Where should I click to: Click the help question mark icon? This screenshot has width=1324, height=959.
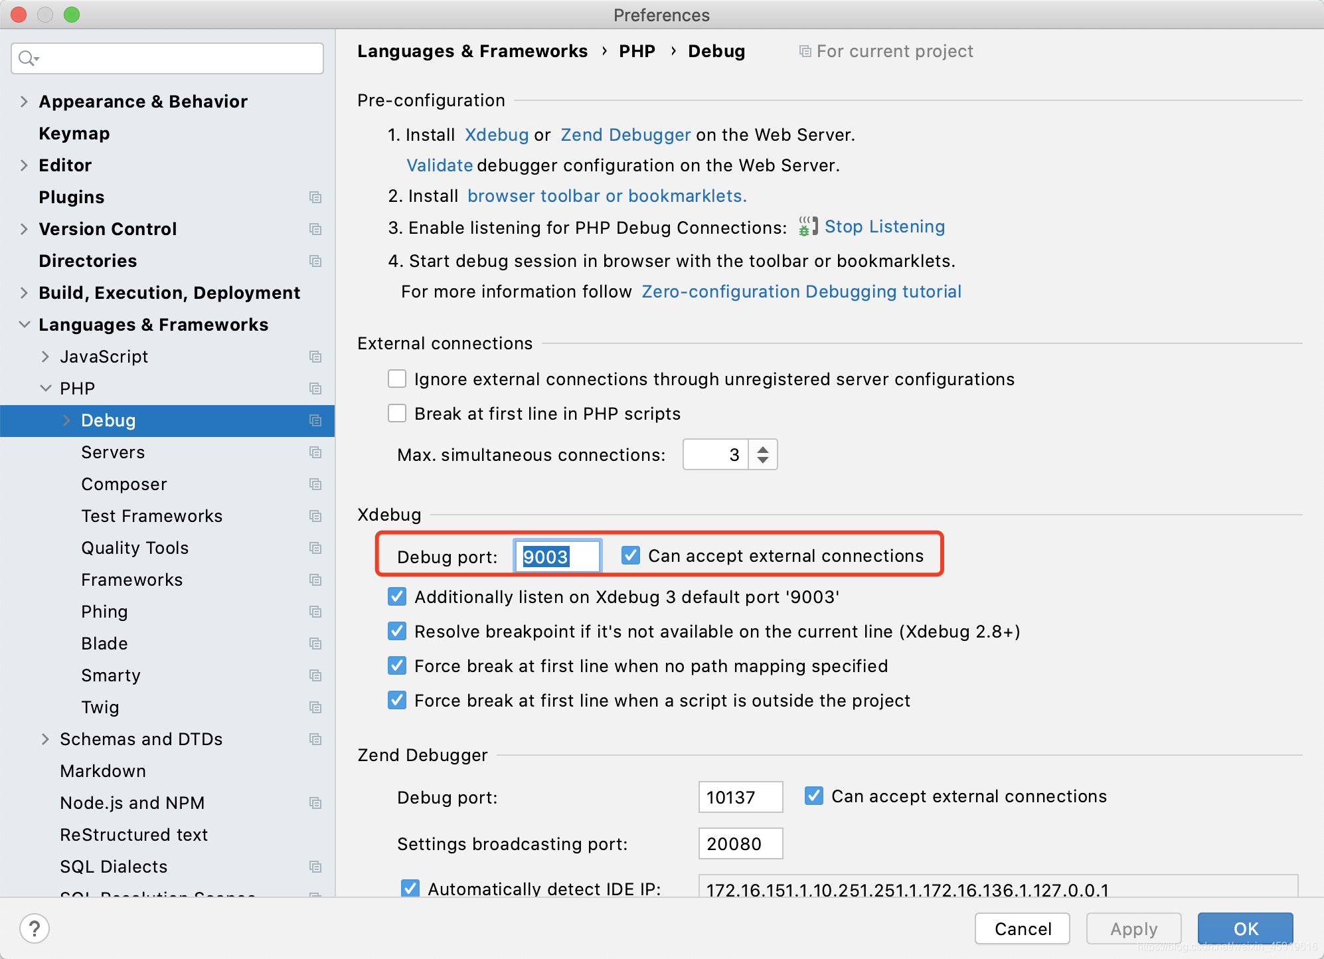point(35,928)
